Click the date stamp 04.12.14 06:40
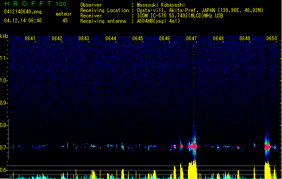Viewport: 282px width, 179px height. pyautogui.click(x=23, y=21)
